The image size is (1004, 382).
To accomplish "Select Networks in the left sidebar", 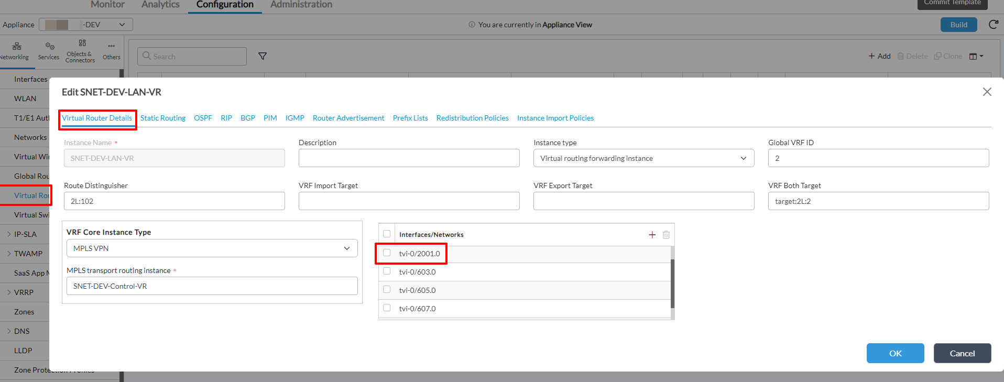I will [x=30, y=137].
